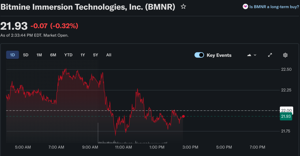Select the 1Y range tab
Screen dimensions: 300x156
pos(83,55)
